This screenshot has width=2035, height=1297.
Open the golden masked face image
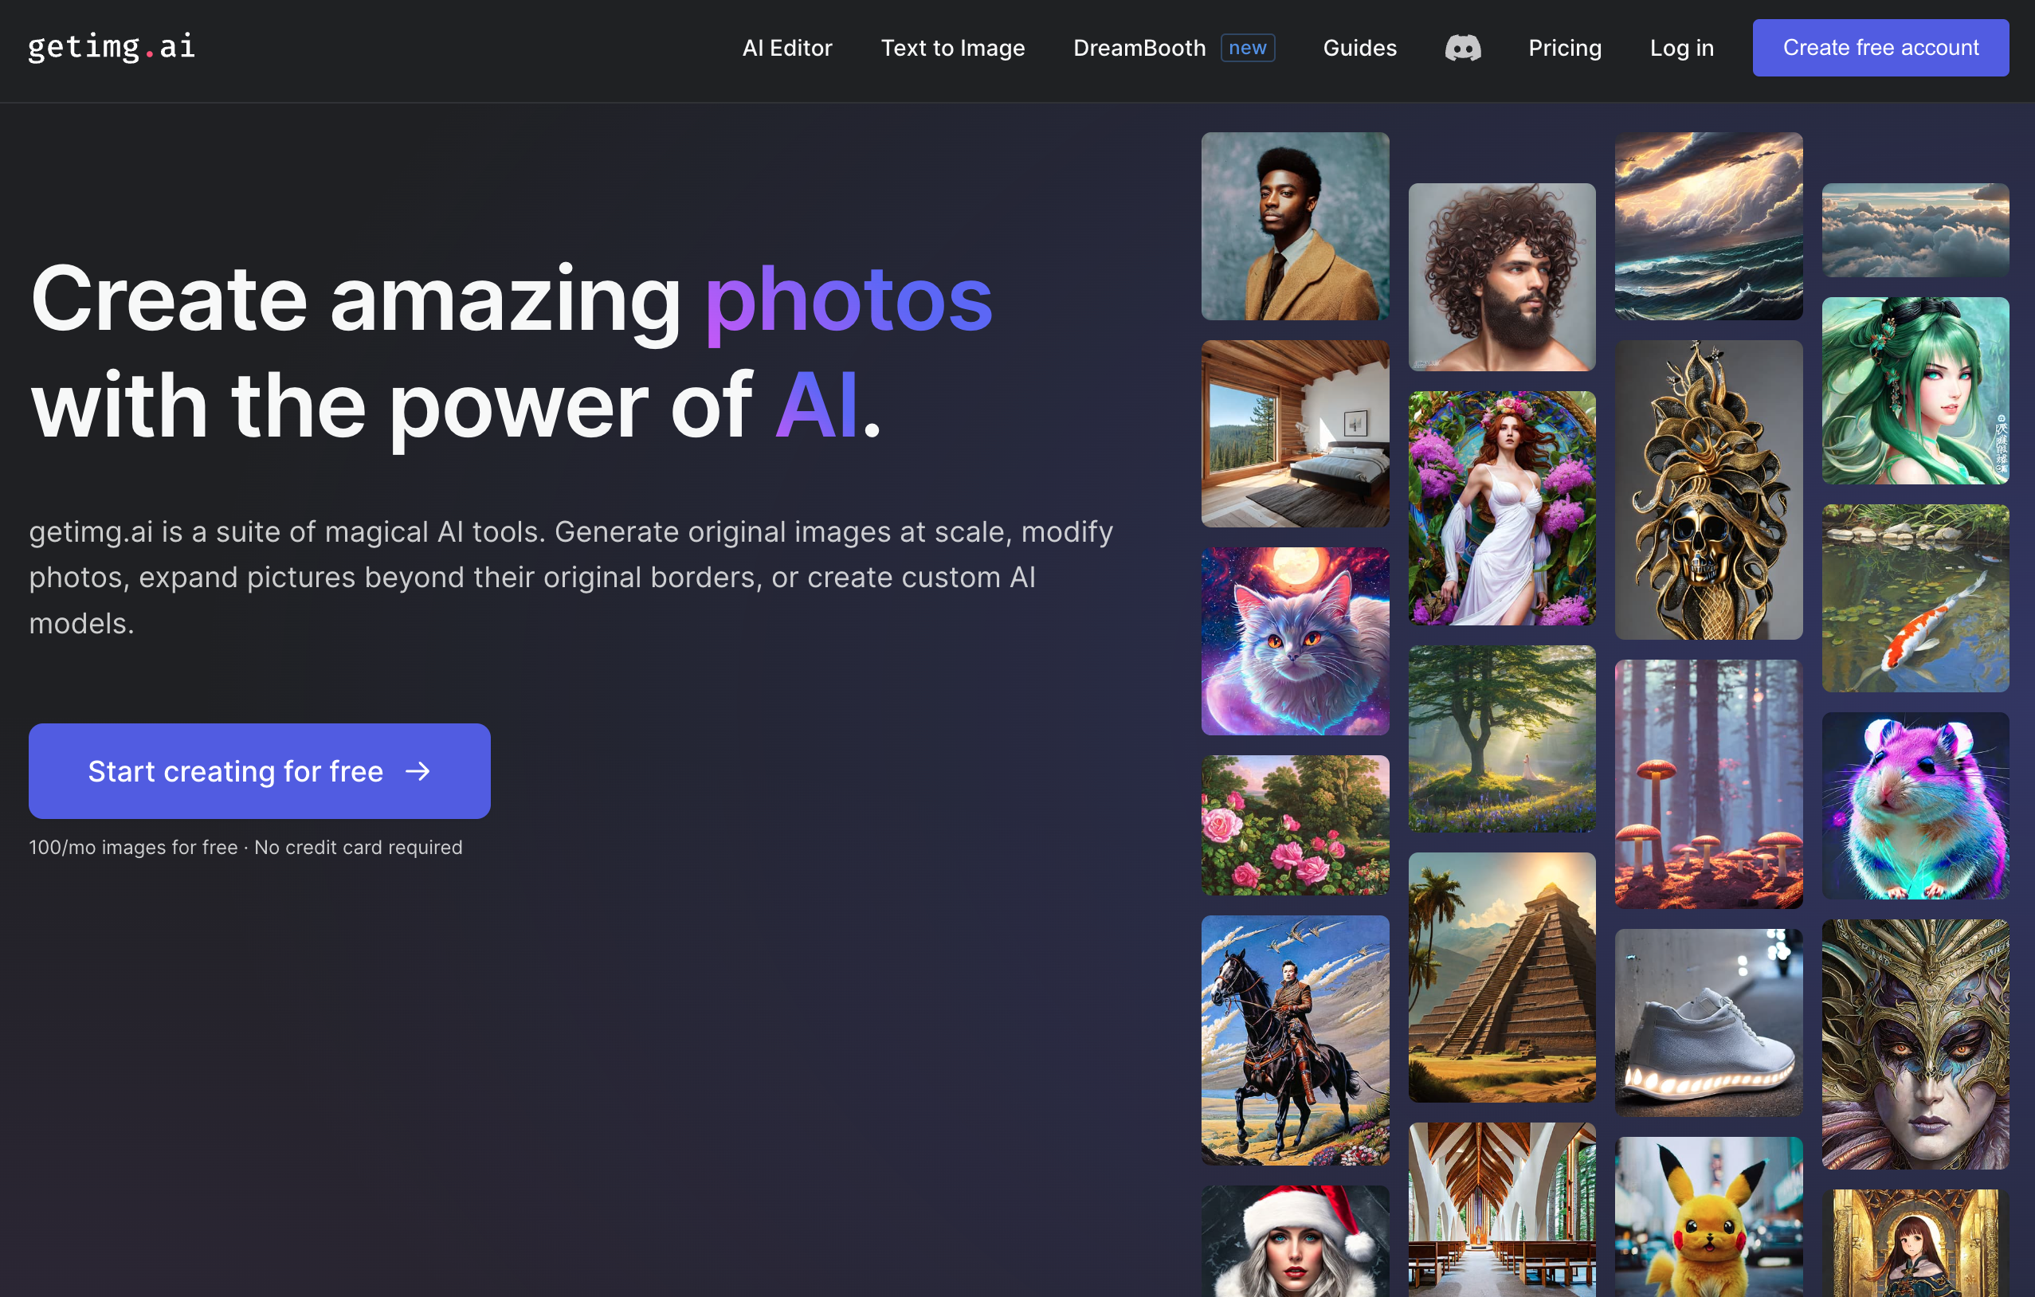(1915, 1044)
